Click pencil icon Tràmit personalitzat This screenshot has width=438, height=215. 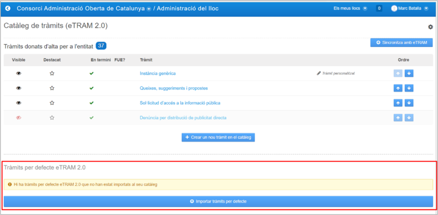(x=319, y=73)
